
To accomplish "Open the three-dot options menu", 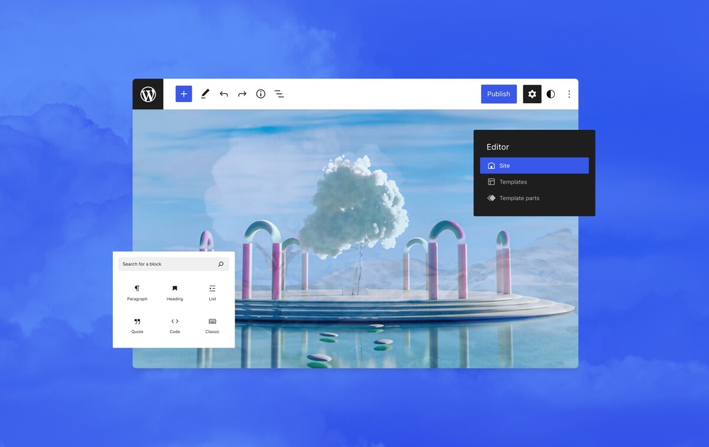I will [x=569, y=94].
